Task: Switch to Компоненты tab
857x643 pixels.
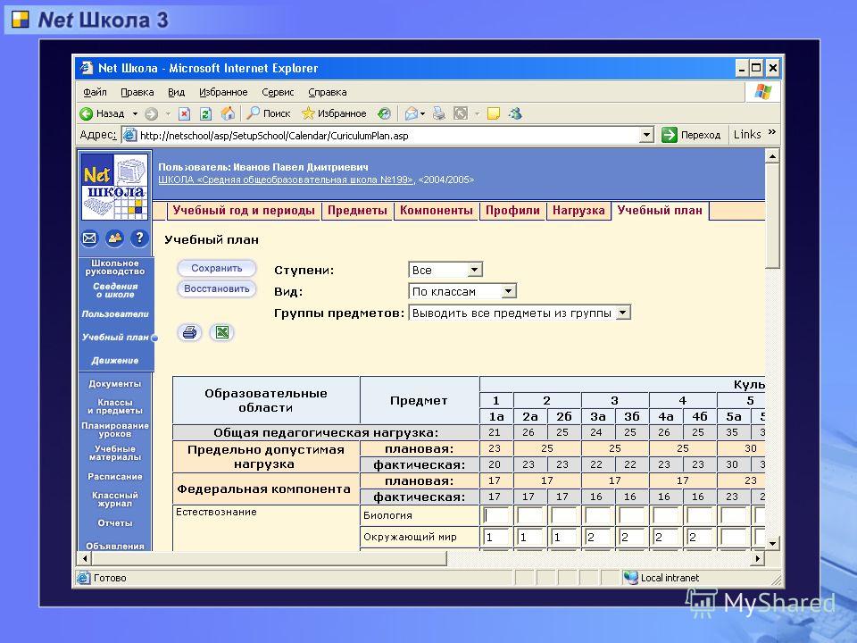Action: click(x=437, y=211)
